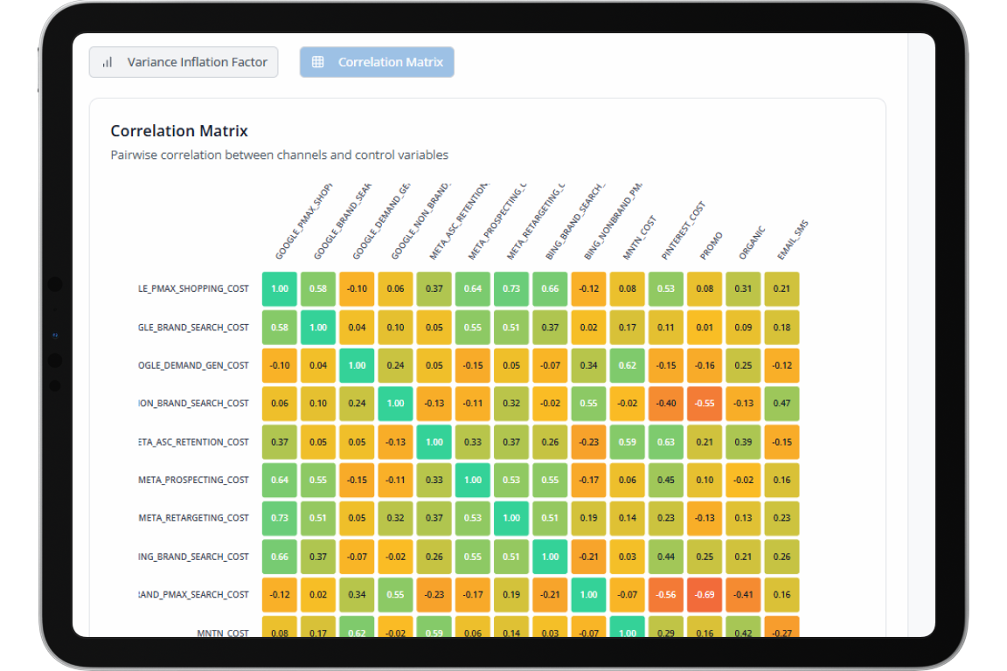The height and width of the screenshot is (671, 1007).
Task: Switch to the Variance Inflation Factor tab
Action: click(x=184, y=62)
